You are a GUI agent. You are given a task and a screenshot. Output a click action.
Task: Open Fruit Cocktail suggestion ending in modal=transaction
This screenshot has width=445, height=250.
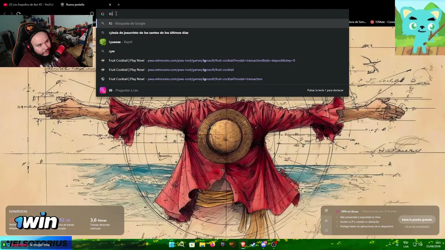tap(222, 79)
